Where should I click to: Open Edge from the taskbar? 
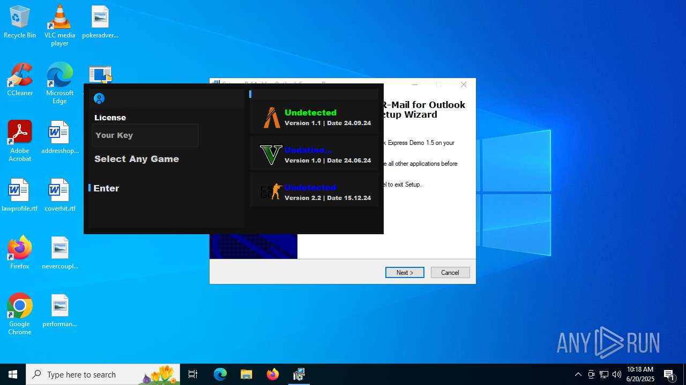coord(220,374)
